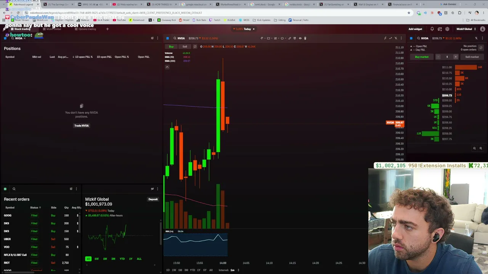488x274 pixels.
Task: Open Positions widget column settings icon
Action: pos(152,38)
